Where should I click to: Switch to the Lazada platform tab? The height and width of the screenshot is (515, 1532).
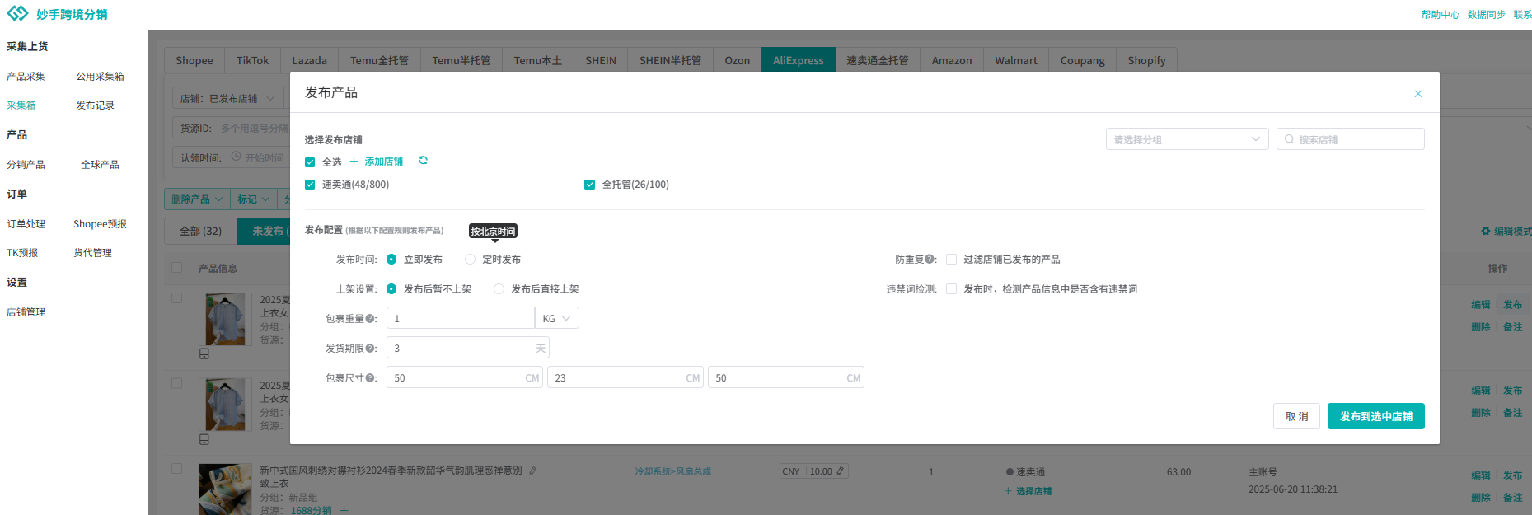pos(309,60)
